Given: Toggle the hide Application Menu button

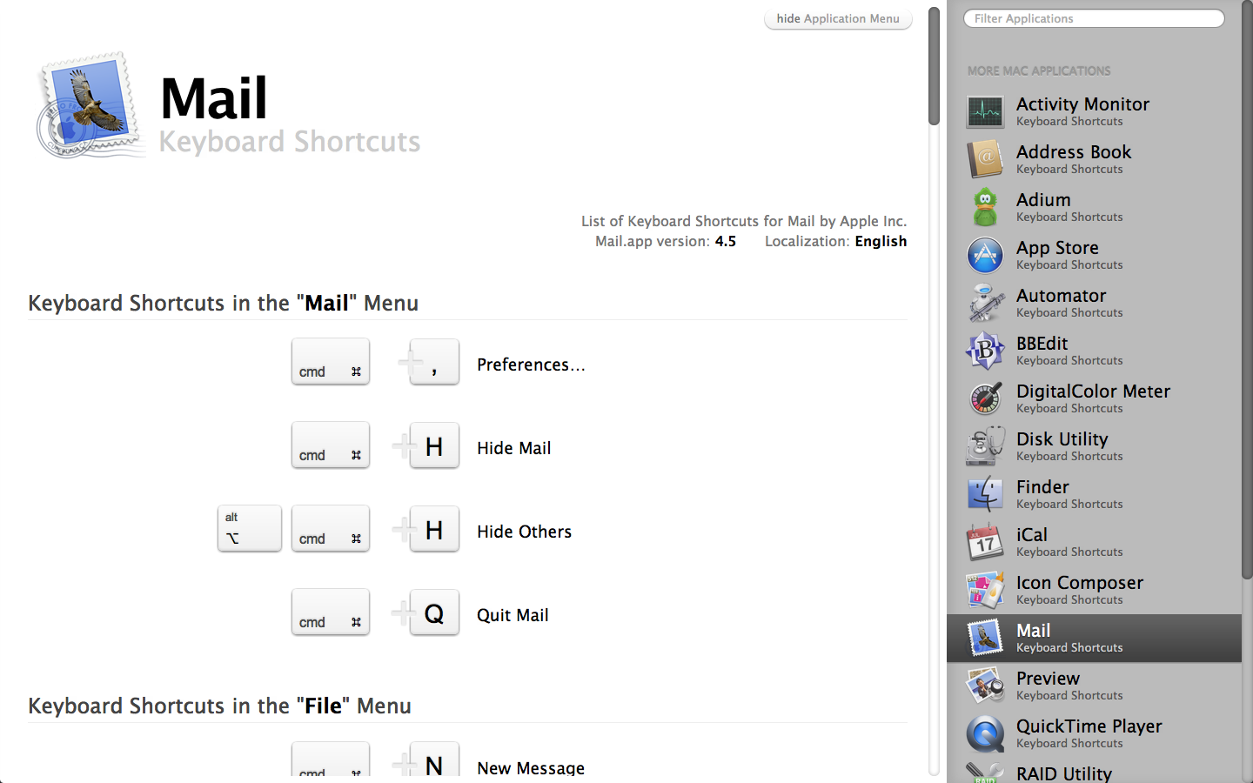Looking at the screenshot, I should click(x=838, y=19).
